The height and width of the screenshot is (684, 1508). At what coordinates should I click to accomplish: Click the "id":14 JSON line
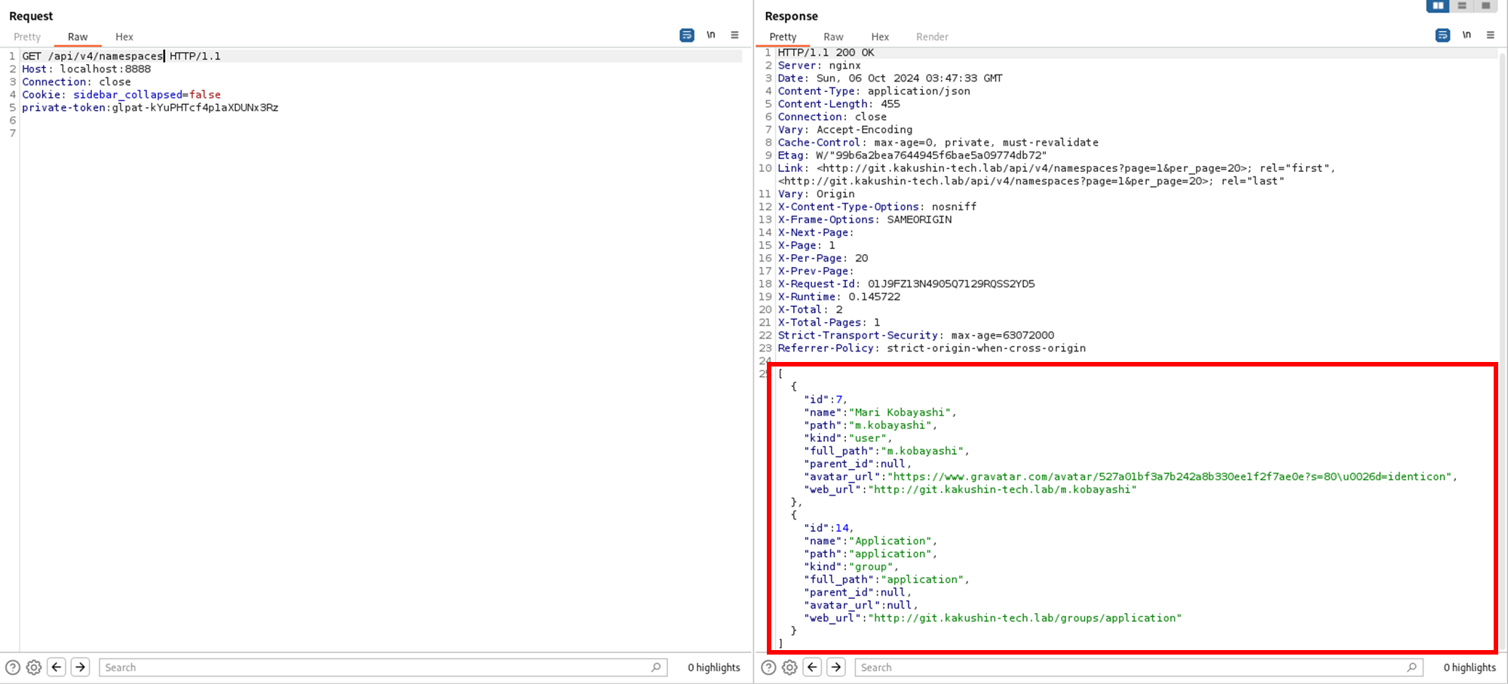click(x=829, y=528)
